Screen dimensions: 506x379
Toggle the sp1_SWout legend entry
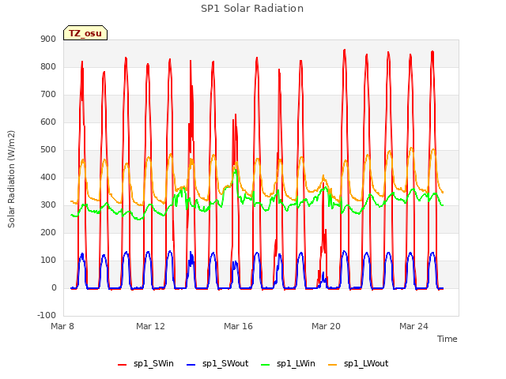click(x=217, y=364)
